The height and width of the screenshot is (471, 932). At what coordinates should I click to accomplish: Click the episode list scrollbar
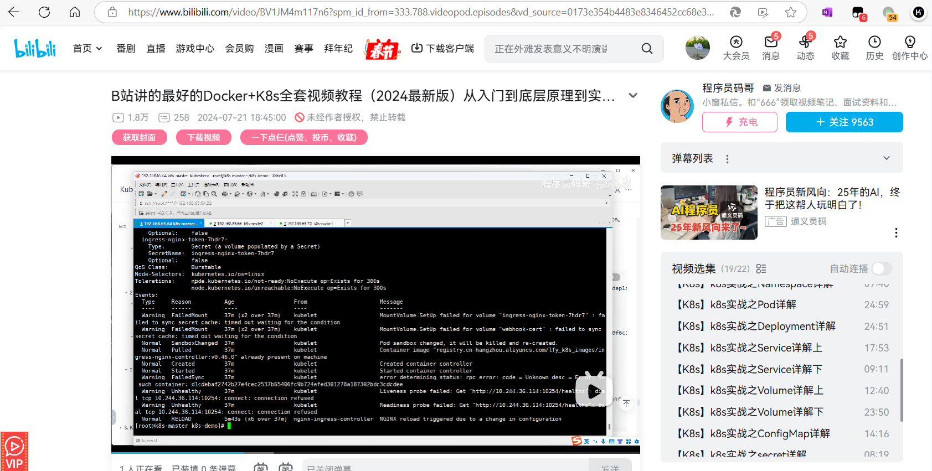(x=902, y=390)
